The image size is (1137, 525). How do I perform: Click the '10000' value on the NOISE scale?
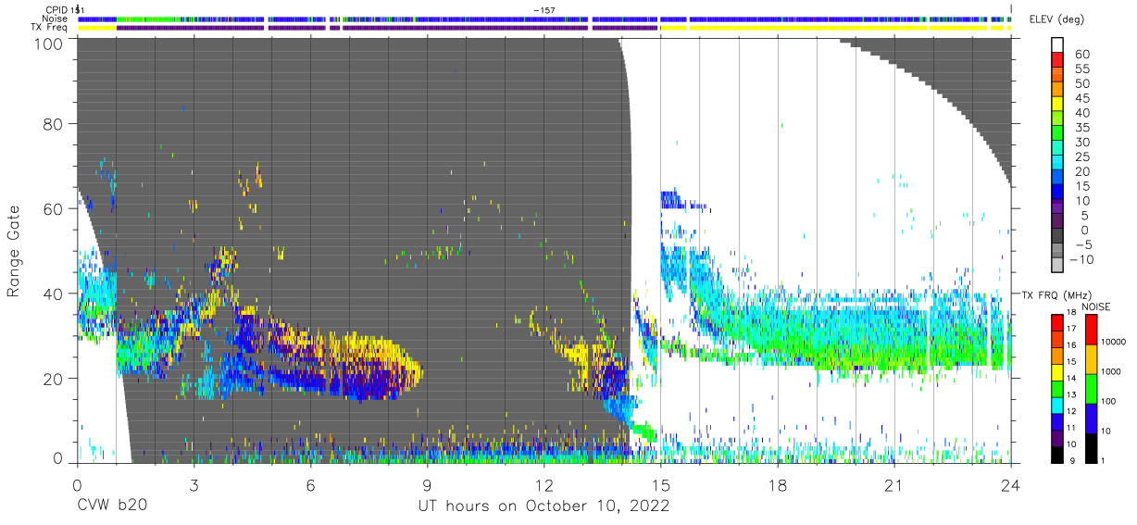click(x=1113, y=342)
